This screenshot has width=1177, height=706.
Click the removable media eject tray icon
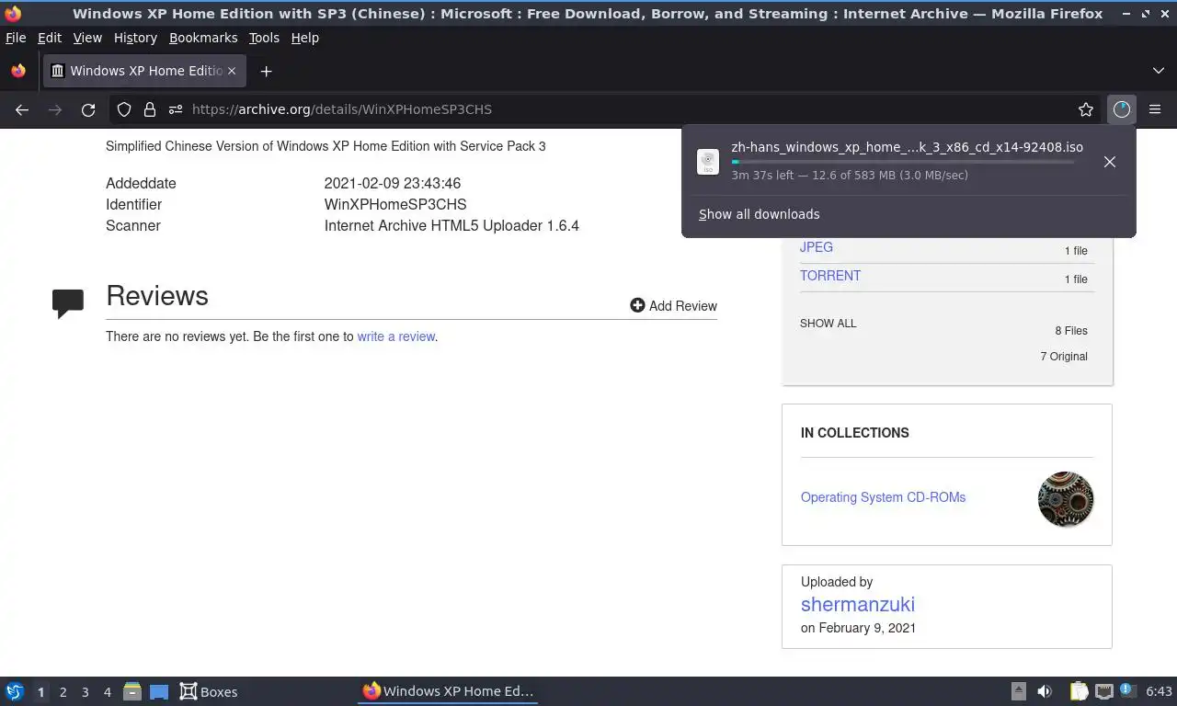(1019, 691)
